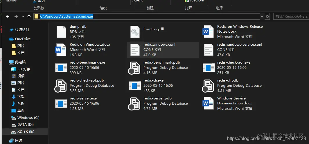Open 图片 under 此电脑

pyautogui.click(x=18, y=83)
